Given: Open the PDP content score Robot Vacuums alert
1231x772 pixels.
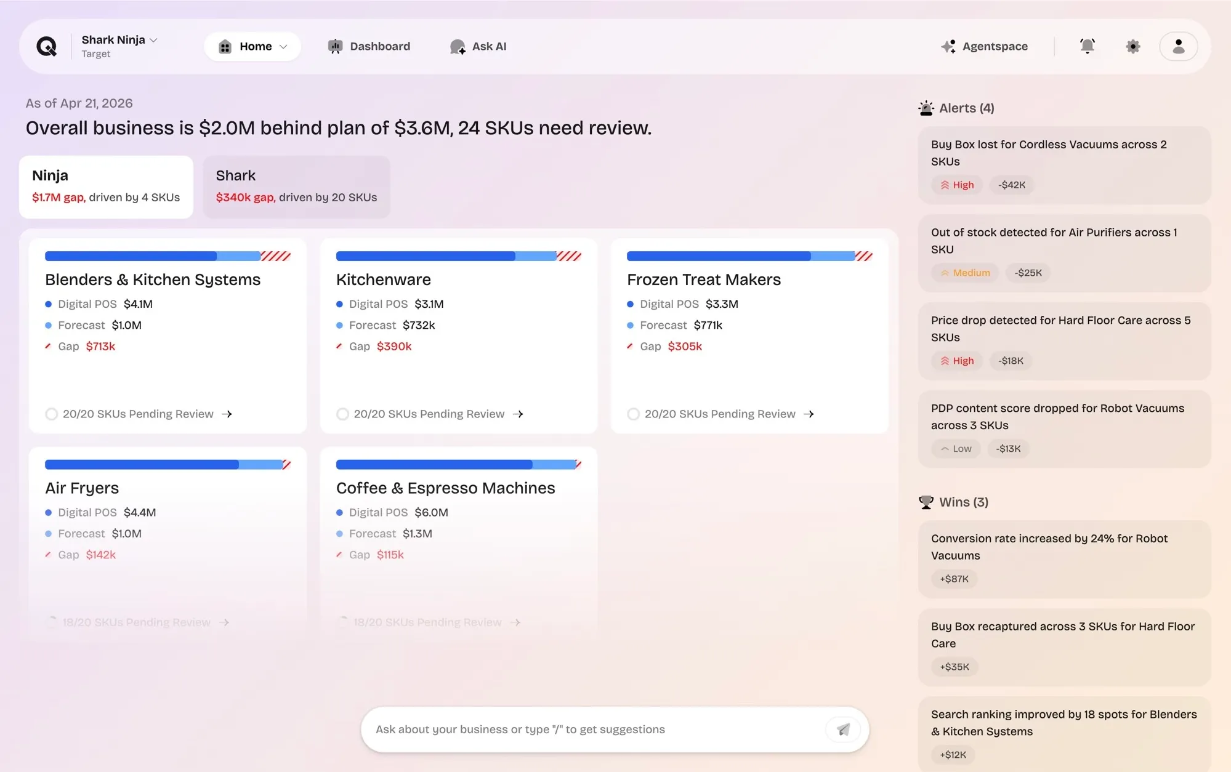Looking at the screenshot, I should 1064,429.
